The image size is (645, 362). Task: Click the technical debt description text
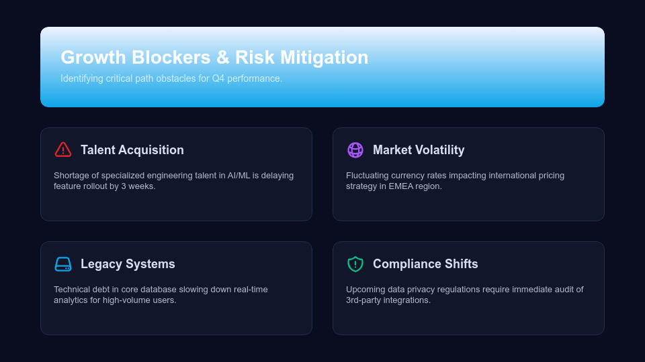coord(161,294)
